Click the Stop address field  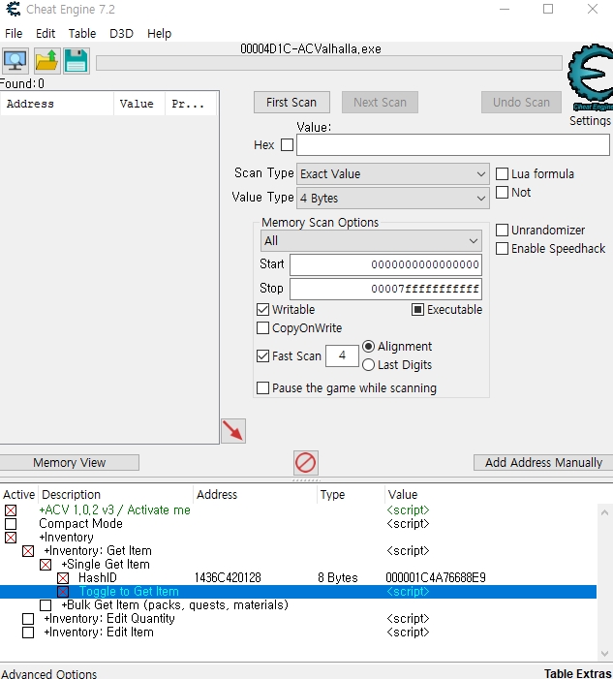[x=385, y=289]
